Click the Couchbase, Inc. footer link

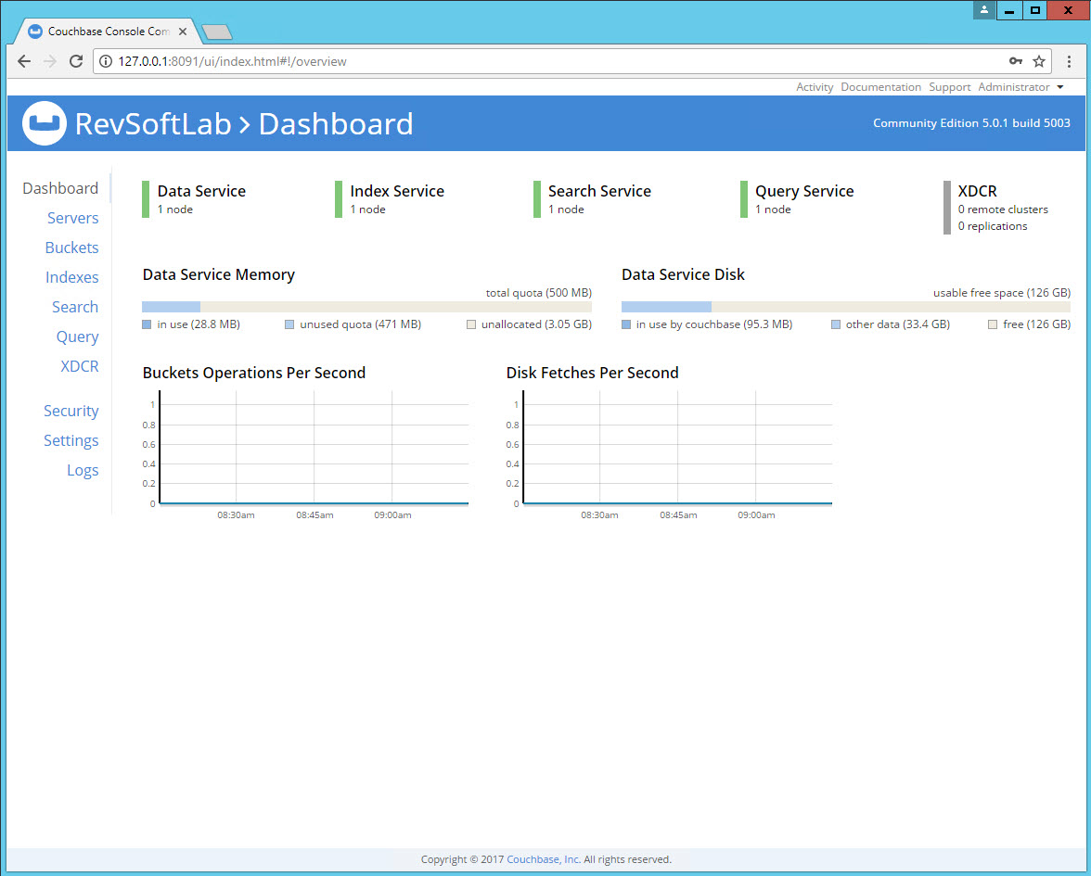click(544, 859)
